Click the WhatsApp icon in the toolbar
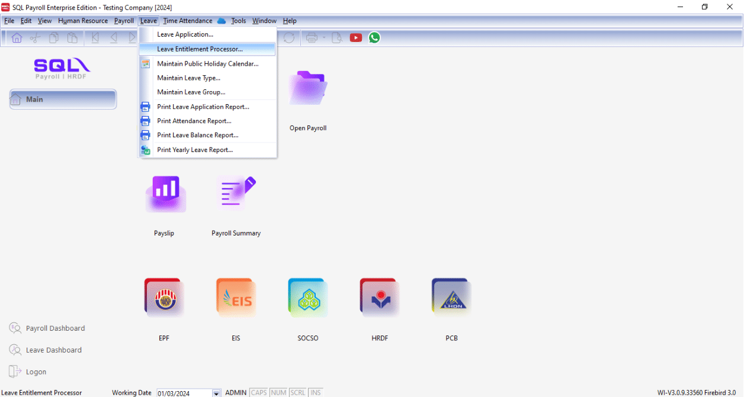 click(x=374, y=38)
